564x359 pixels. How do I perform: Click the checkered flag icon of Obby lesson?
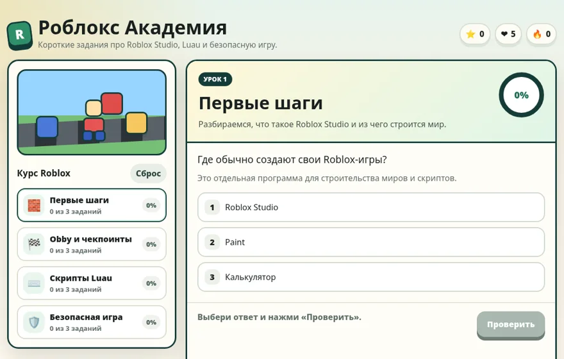(x=34, y=244)
